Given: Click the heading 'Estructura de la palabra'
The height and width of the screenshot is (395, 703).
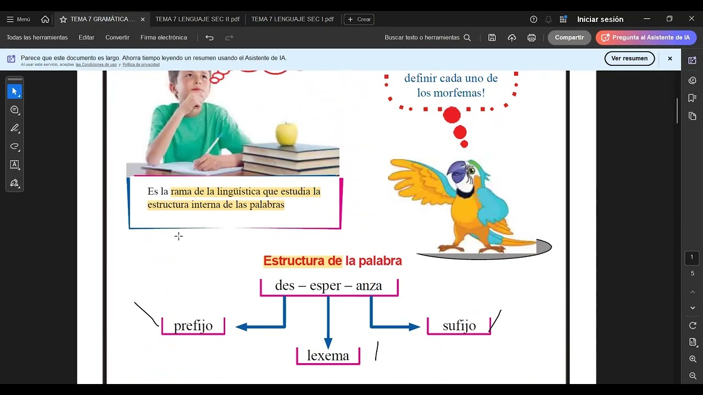Looking at the screenshot, I should point(332,261).
